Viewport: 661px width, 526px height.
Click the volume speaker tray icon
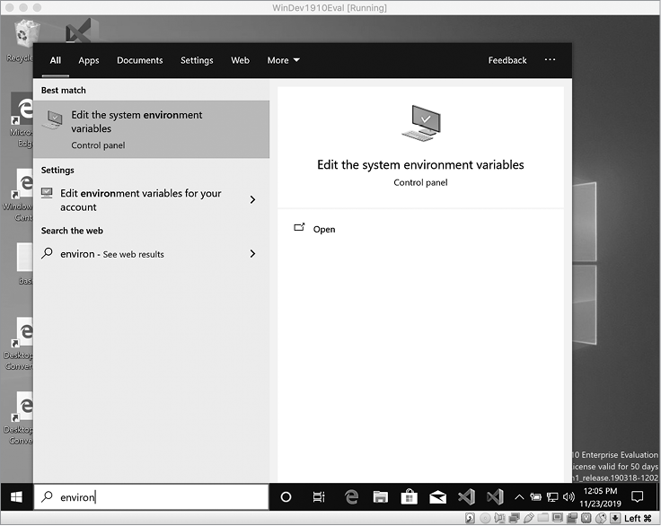click(568, 496)
